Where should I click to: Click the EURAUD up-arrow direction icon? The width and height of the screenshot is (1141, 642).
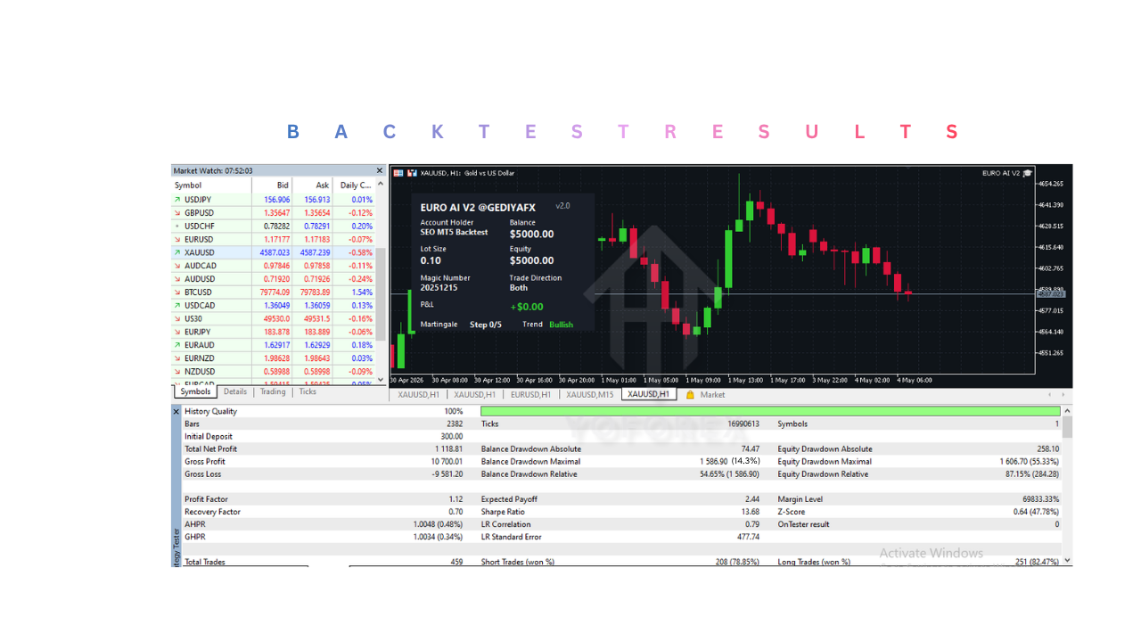[x=177, y=345]
